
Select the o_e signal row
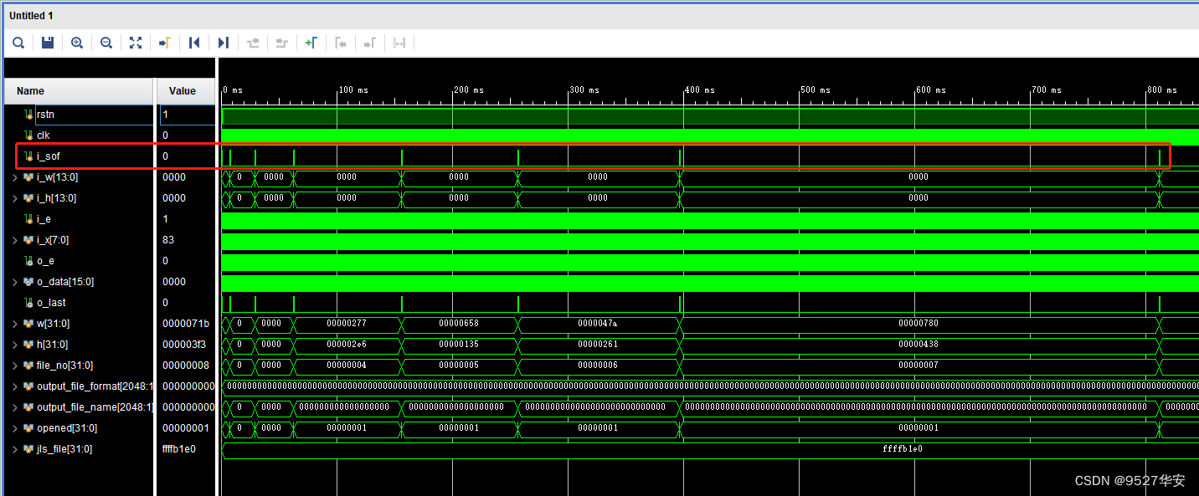pos(80,261)
